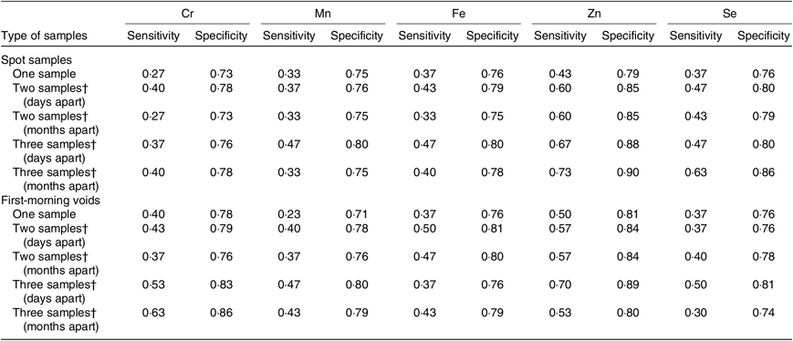Screen dimensions: 793x341
Task: Click the Fe column group header
Action: [x=458, y=15]
